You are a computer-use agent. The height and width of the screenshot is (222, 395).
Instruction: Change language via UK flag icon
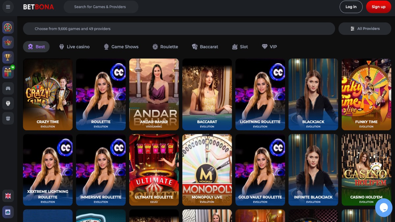[x=8, y=196]
